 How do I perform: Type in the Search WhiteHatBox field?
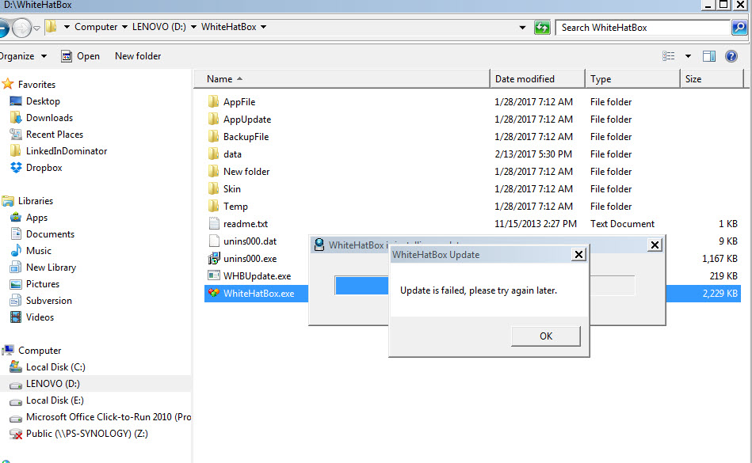point(642,27)
